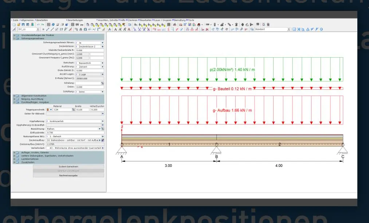
Task: Open the Kipphalterung dropdown
Action: click(103, 121)
